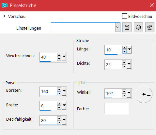This screenshot has width=156, height=135.
Task: Open the Einstellungen presets dropdown
Action: pyautogui.click(x=117, y=27)
